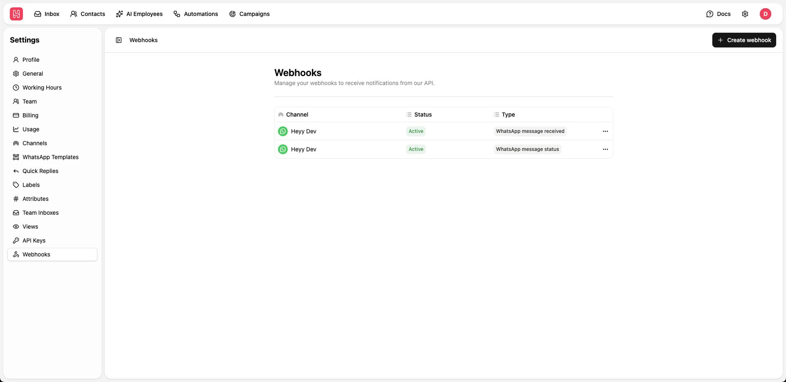Click the Working Hours clock icon

coord(16,88)
